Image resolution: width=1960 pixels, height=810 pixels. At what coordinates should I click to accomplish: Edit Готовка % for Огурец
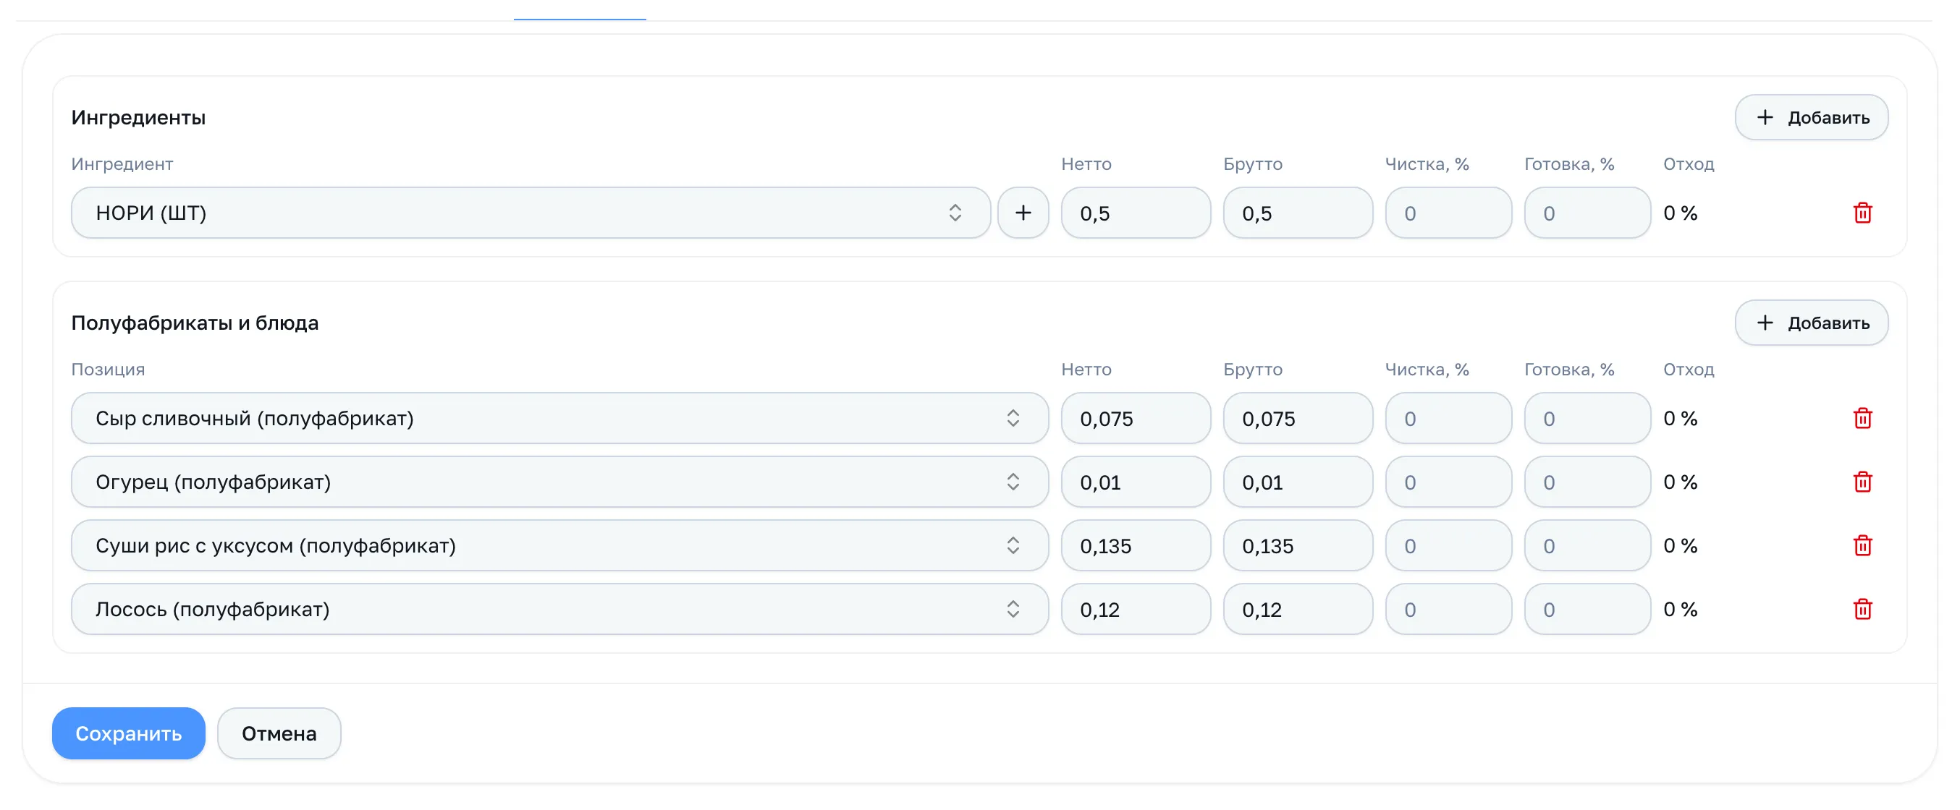click(1587, 482)
